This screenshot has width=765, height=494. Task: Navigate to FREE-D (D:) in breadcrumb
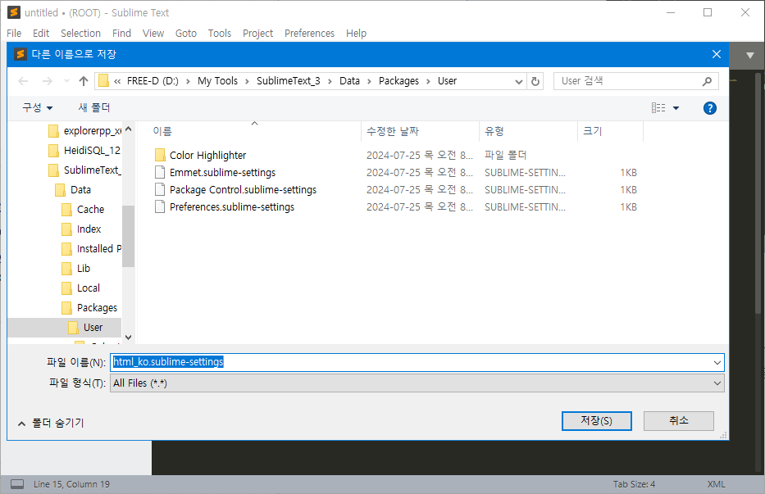click(x=153, y=81)
